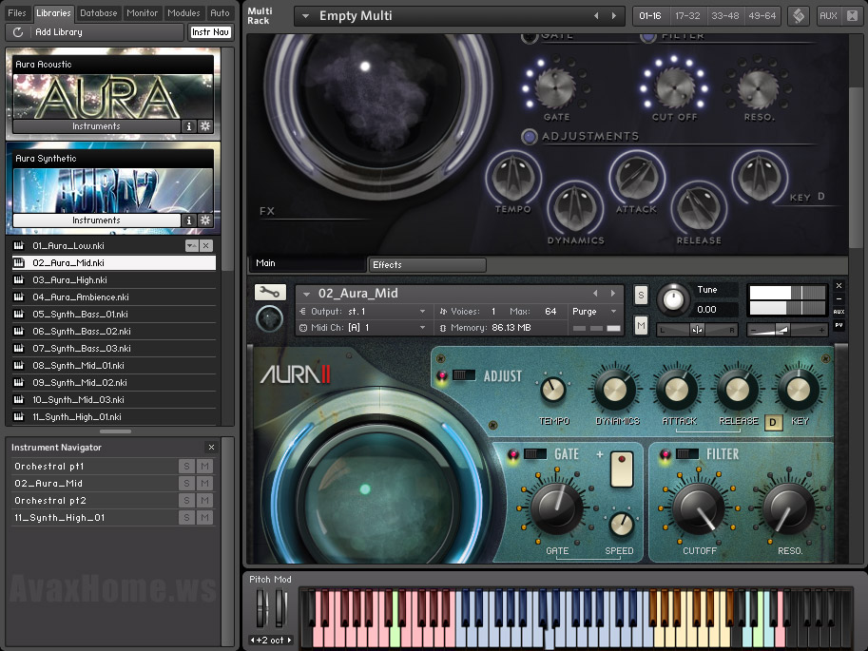Viewport: 868px width, 651px height.
Task: Mute the 02_Aura_Mid instrument with M
Action: click(x=641, y=325)
